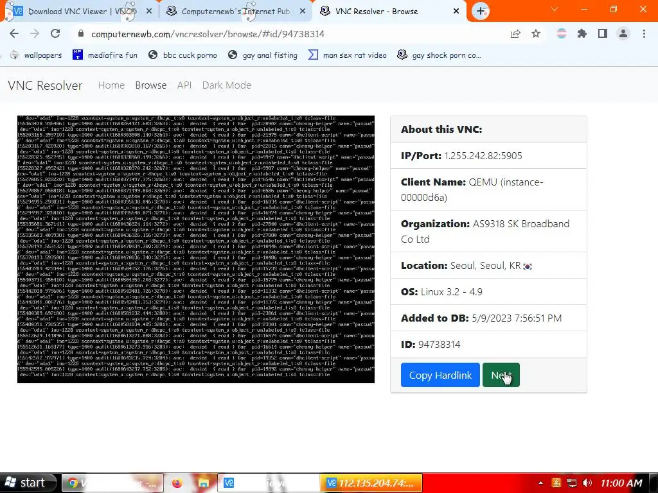Click the ID 94738314 text
This screenshot has width=658, height=493.
431,345
